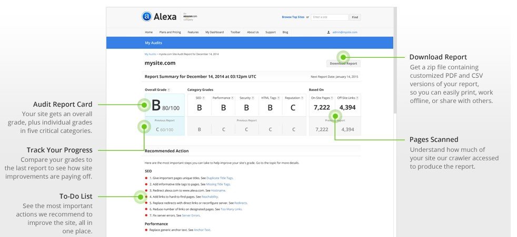This screenshot has width=517, height=237.
Task: Click the overall grade B 80/100
Action: tap(165, 105)
